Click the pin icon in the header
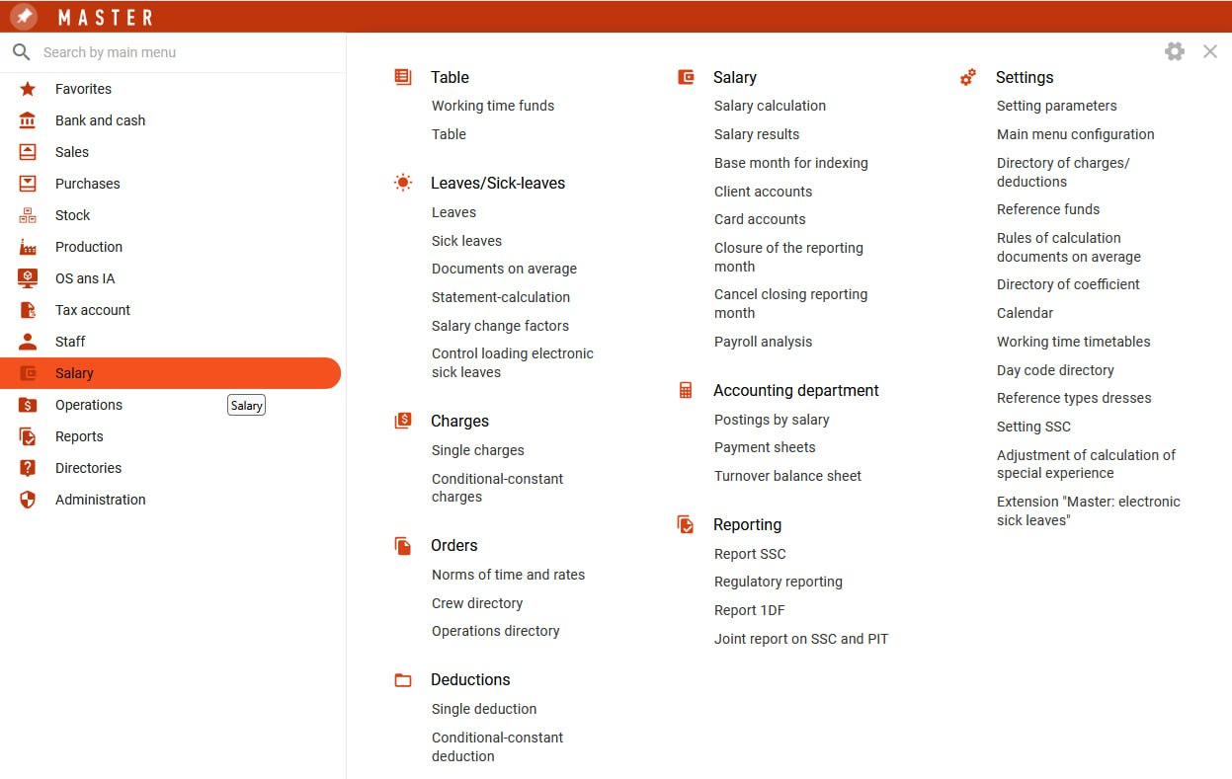 click(x=24, y=17)
